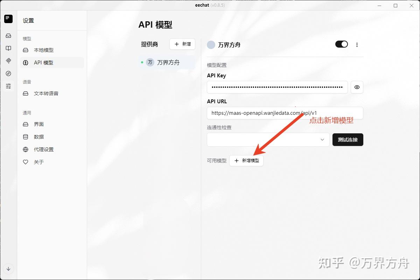420x280 pixels.
Task: Click the 文本转语音 drive icon
Action: pos(26,93)
